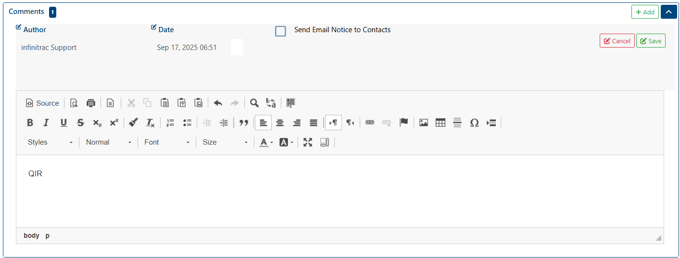Open the Templates icon
This screenshot has height=258, width=680.
pos(111,103)
